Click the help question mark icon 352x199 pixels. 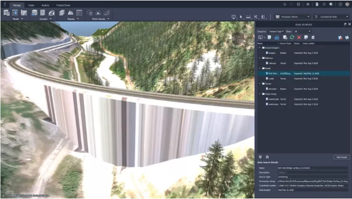click(x=340, y=4)
